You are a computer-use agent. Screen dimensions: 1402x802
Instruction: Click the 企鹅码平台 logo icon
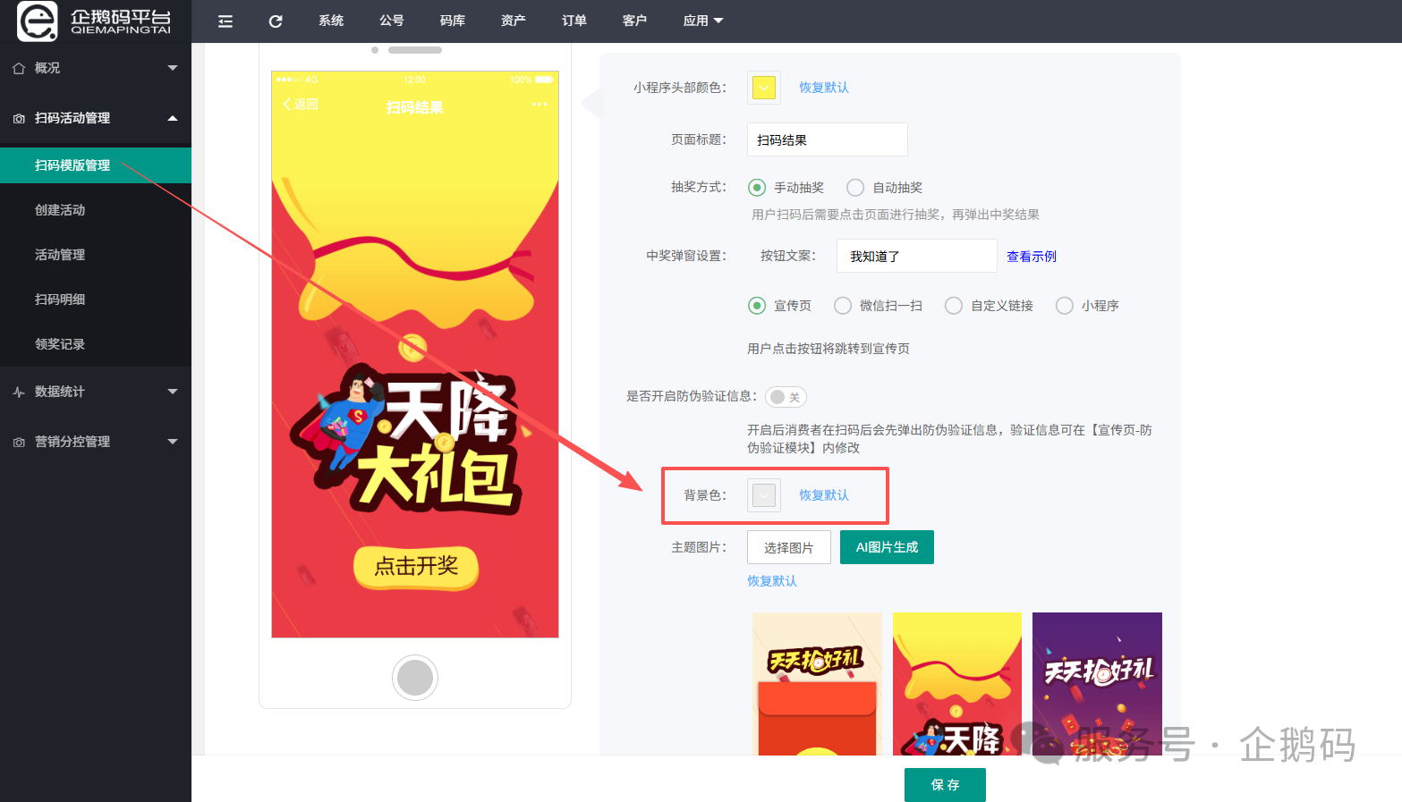(x=38, y=21)
